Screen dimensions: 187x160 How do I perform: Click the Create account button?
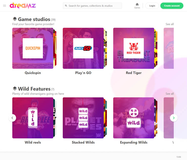pyautogui.click(x=172, y=6)
